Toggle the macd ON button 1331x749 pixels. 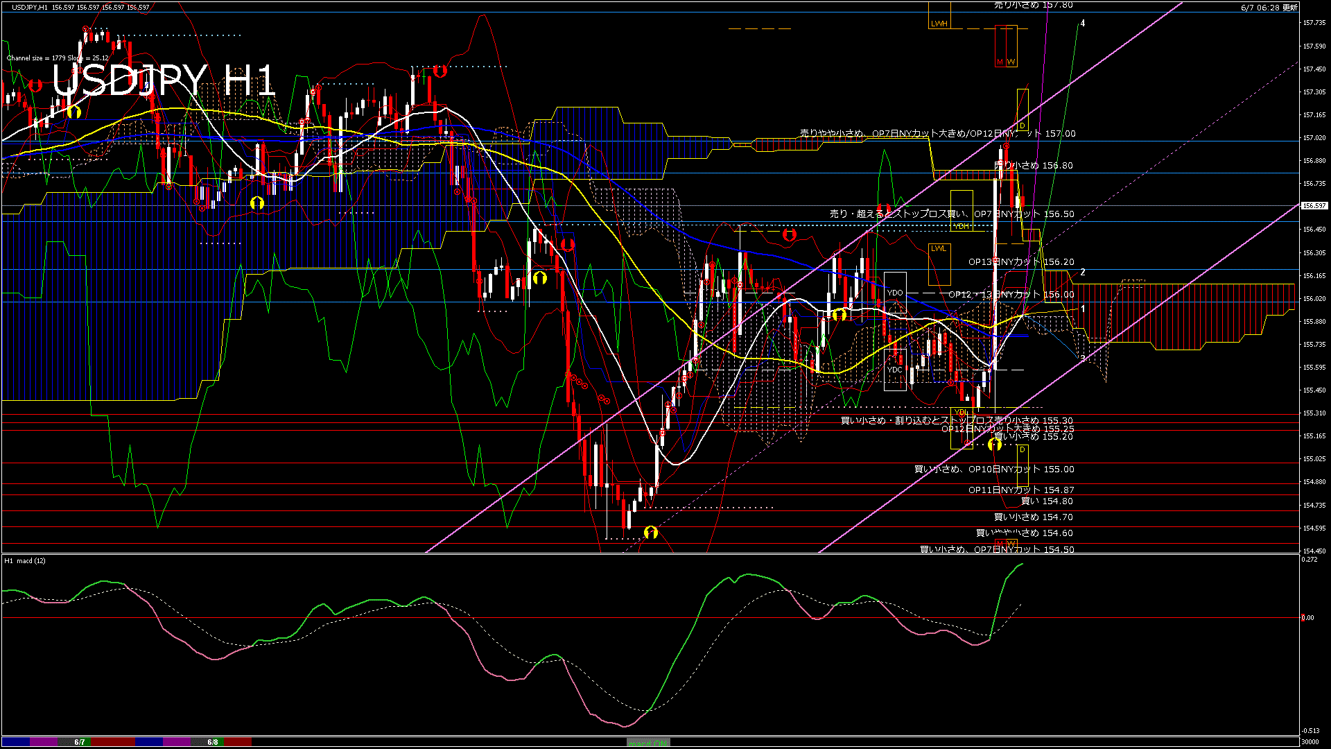(x=648, y=743)
